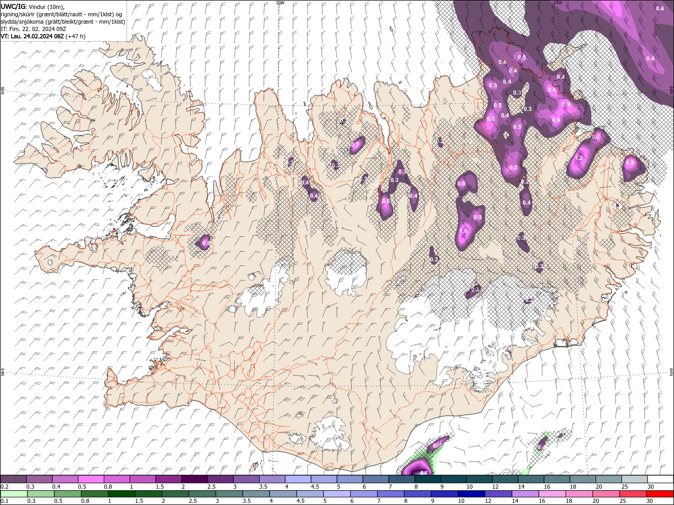Click the 0.7 snowfall value in north Iceland
This screenshot has width=674, height=505.
point(355,145)
